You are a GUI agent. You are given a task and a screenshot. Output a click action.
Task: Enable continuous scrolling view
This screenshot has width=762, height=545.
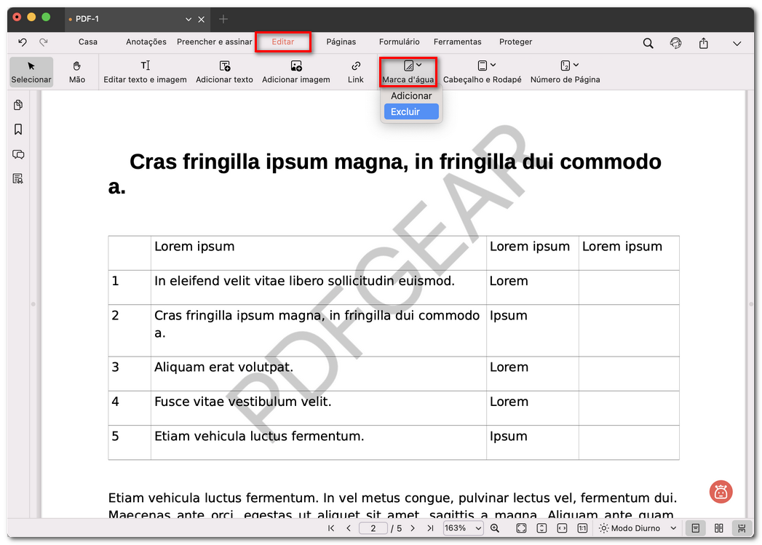click(741, 528)
